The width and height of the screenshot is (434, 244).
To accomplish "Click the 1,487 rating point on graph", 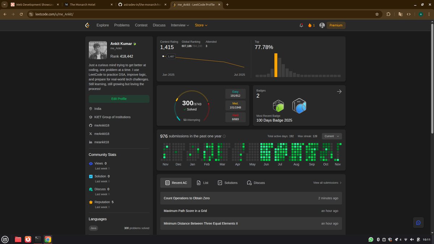I will (164, 56).
